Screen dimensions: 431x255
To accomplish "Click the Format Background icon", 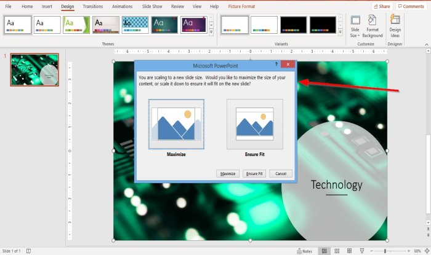I will (372, 26).
